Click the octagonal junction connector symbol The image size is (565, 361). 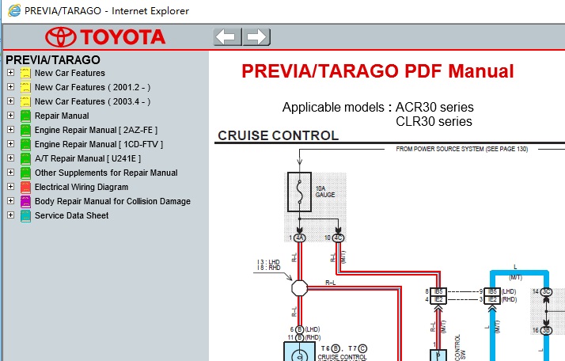click(299, 288)
